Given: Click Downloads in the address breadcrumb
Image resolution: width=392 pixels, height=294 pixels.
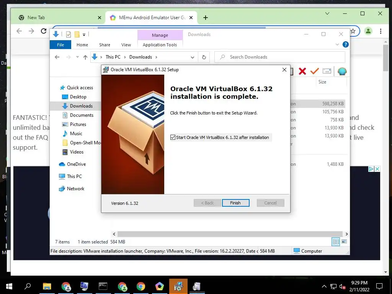Looking at the screenshot, I should (140, 57).
